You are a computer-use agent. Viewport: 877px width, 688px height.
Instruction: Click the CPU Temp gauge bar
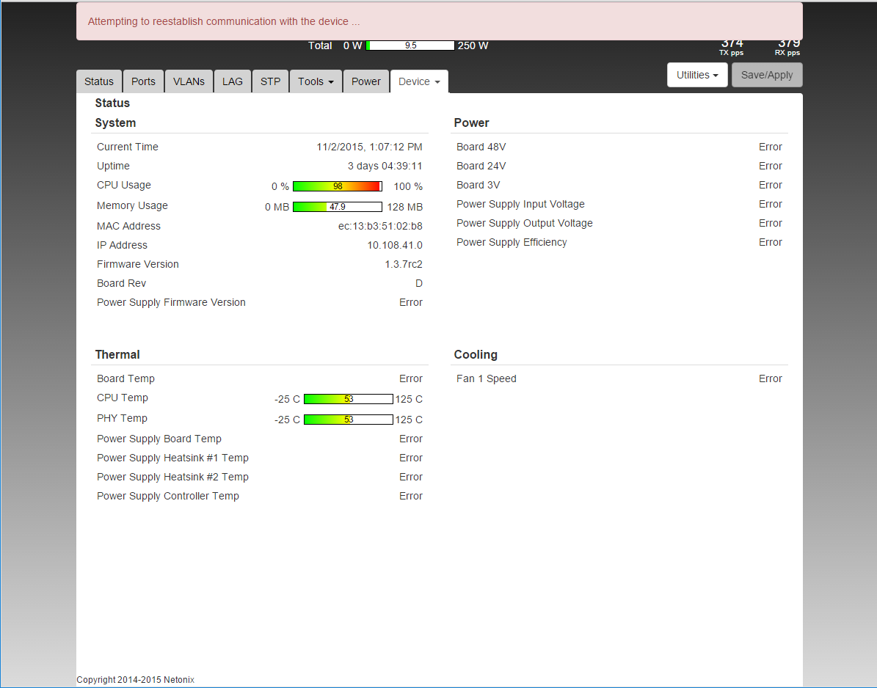pos(348,399)
